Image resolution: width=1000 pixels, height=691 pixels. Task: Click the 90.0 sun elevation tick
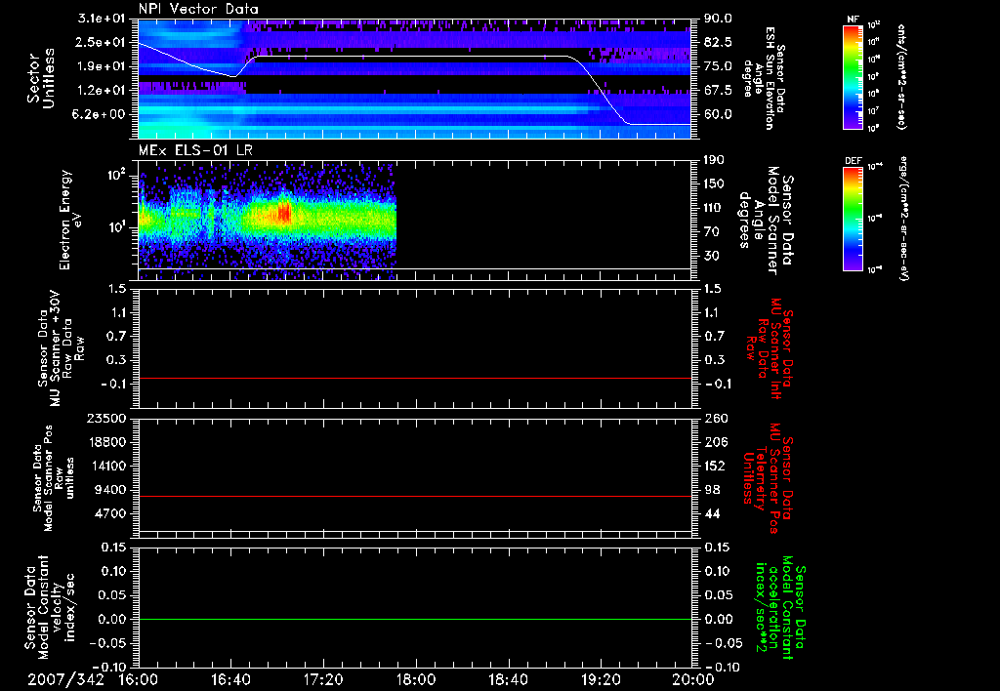pos(718,19)
